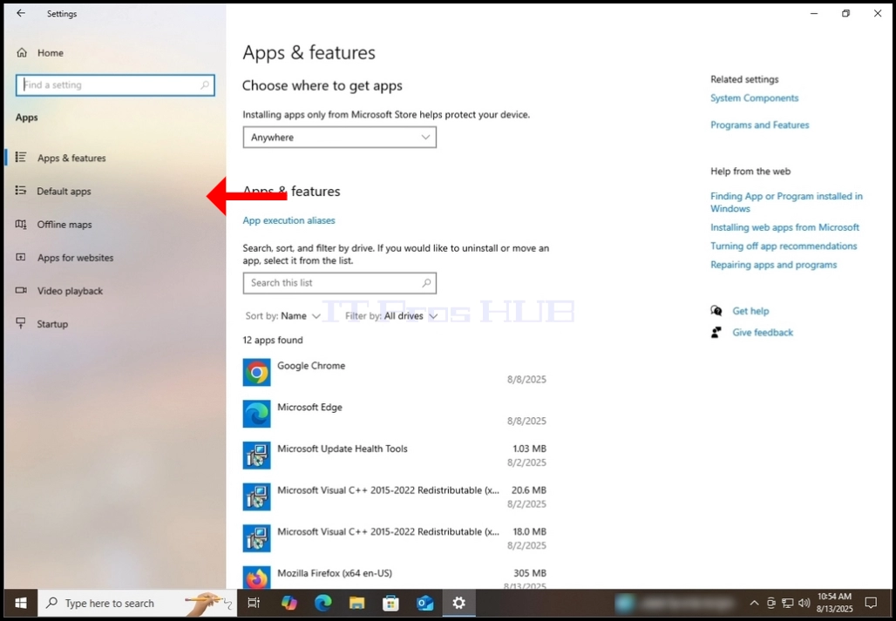This screenshot has height=621, width=896.
Task: Click the Mozilla Firefox app icon
Action: [x=256, y=577]
